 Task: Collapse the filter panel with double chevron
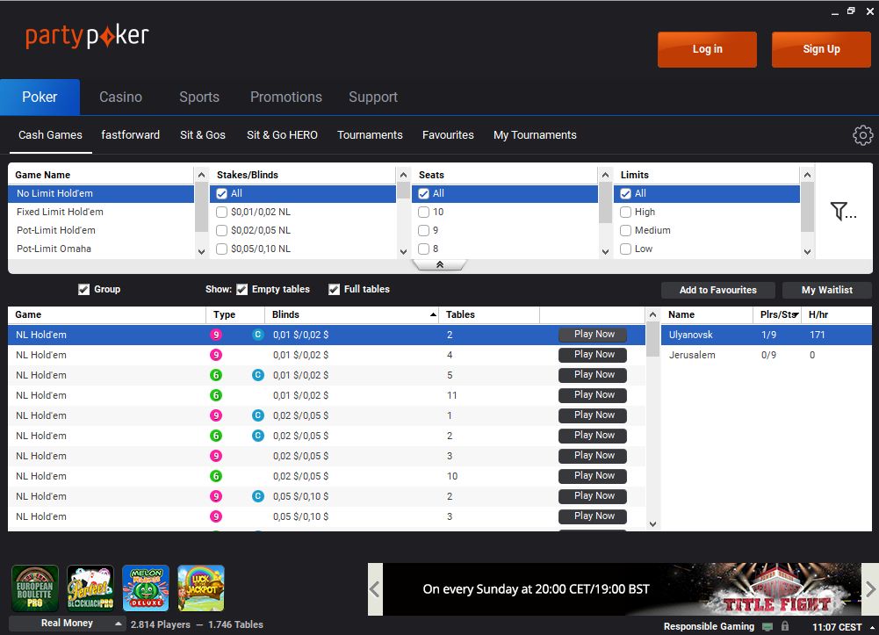pos(439,264)
